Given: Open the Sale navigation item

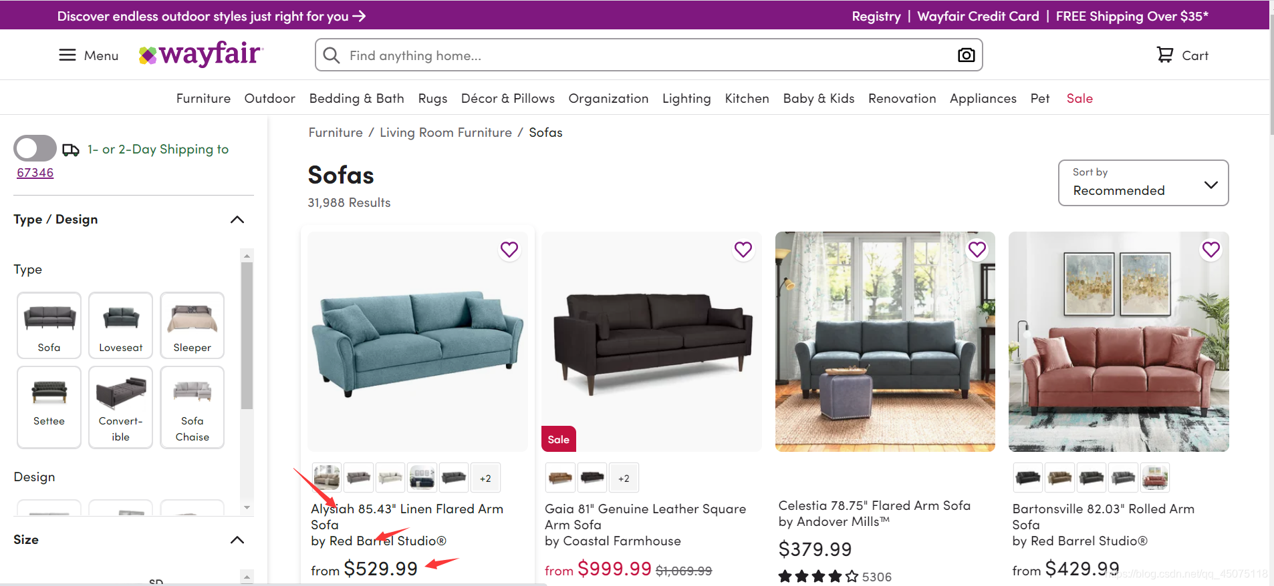Looking at the screenshot, I should click(x=1079, y=98).
